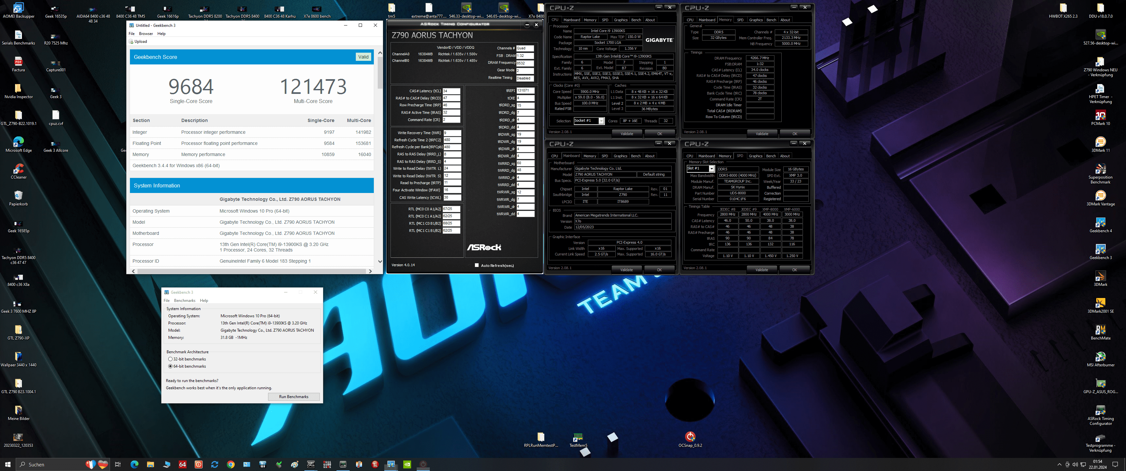The width and height of the screenshot is (1126, 471).
Task: Open the 3DMark 11 desktop icon
Action: 1100,144
